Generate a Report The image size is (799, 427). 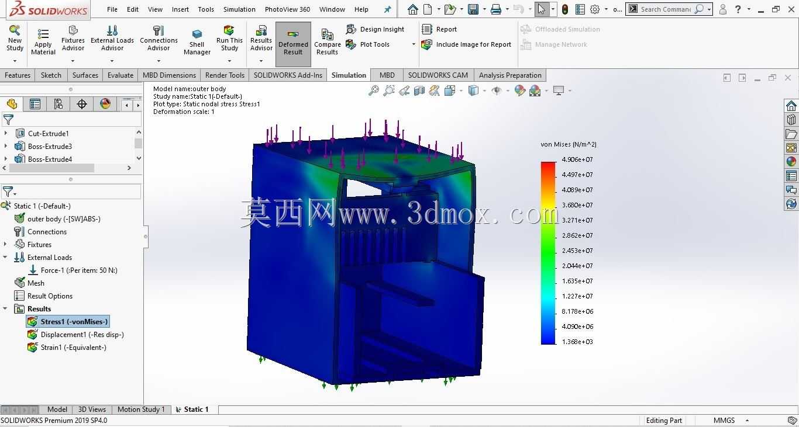439,29
